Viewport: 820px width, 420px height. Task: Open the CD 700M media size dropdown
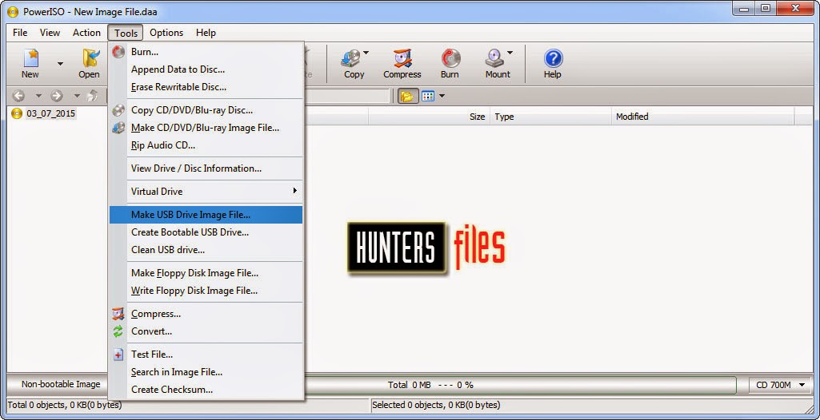780,385
